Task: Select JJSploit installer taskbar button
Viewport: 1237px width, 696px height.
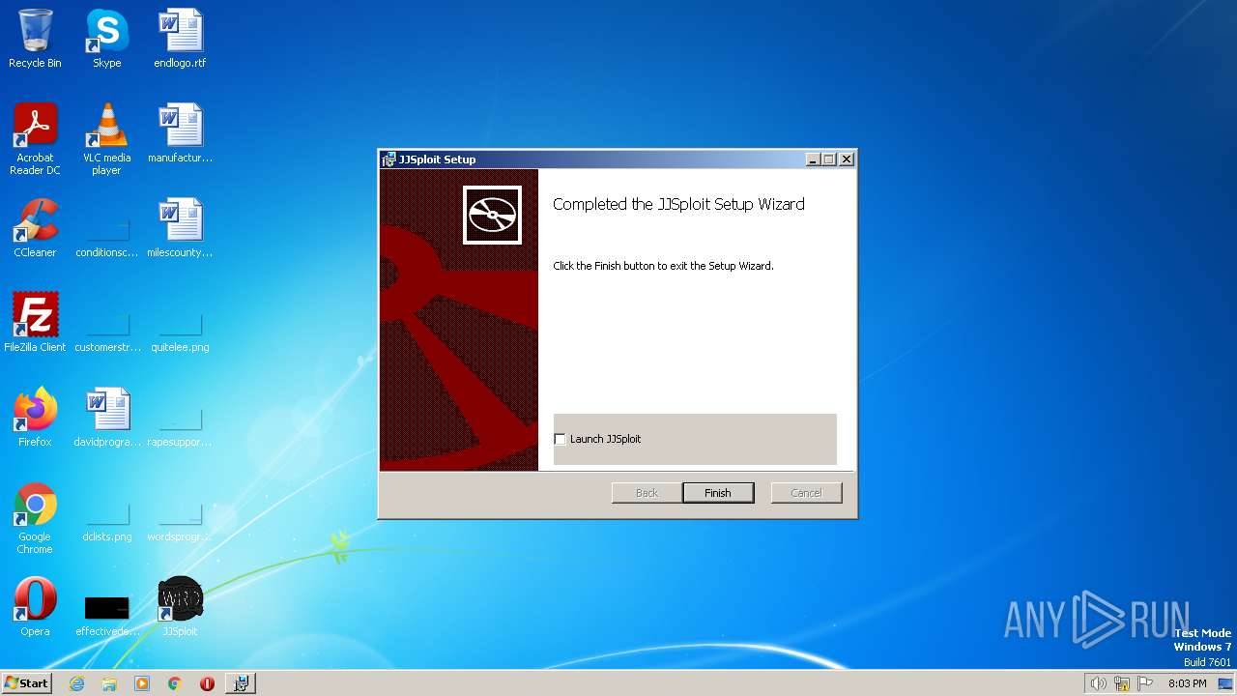Action: coord(241,683)
